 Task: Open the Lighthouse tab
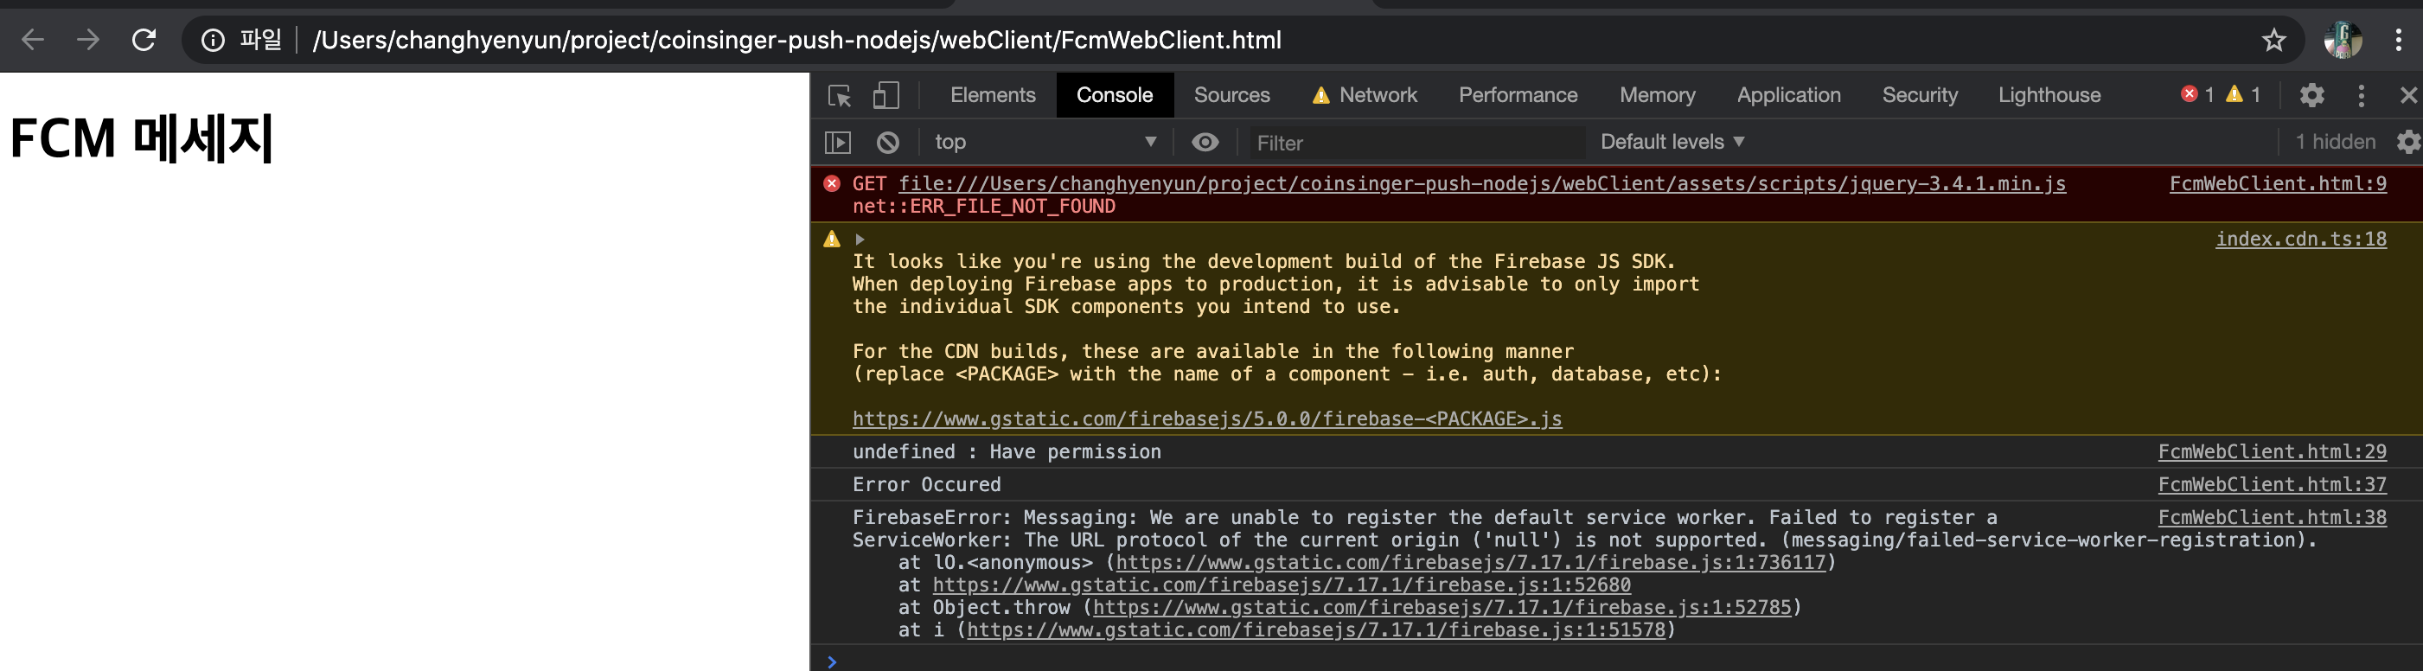tap(2049, 95)
